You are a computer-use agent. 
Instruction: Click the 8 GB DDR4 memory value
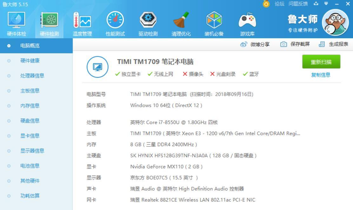pyautogui.click(x=164, y=145)
